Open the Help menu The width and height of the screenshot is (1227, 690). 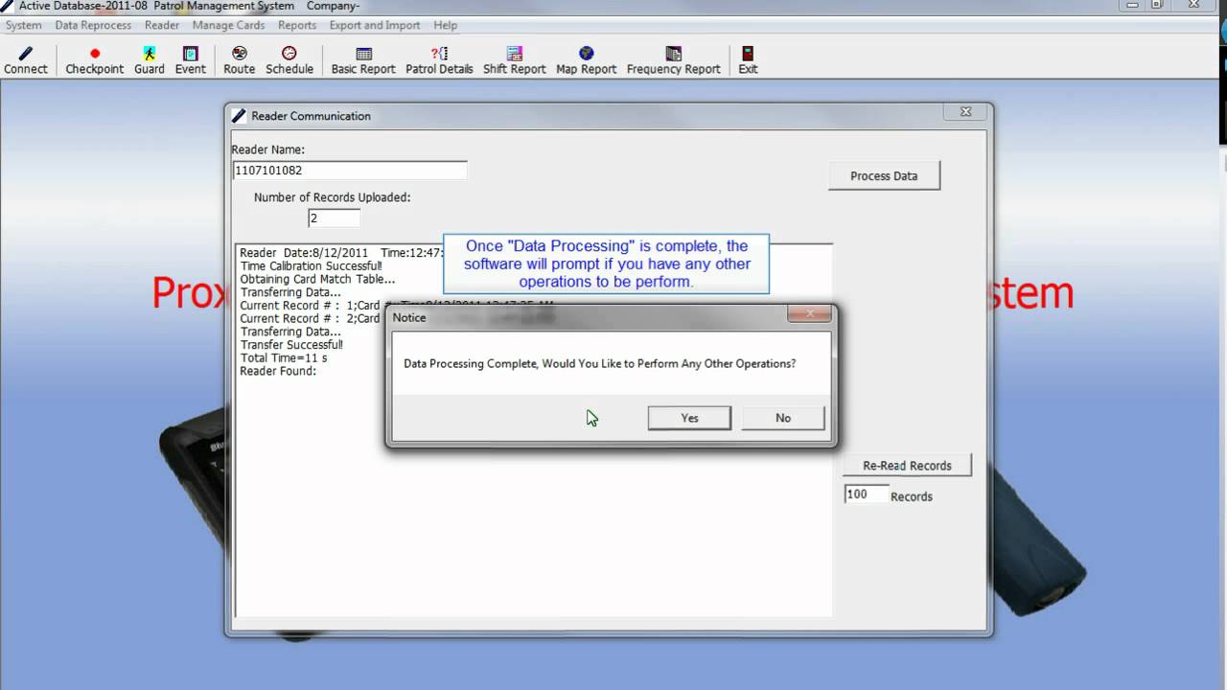(x=445, y=25)
